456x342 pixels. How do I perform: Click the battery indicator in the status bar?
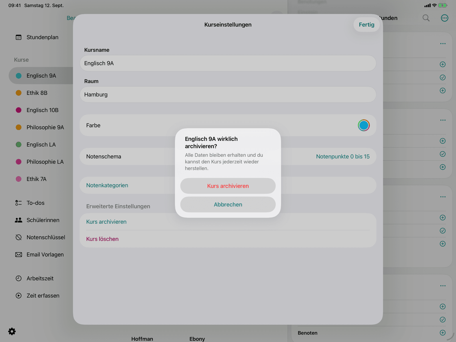coord(443,5)
